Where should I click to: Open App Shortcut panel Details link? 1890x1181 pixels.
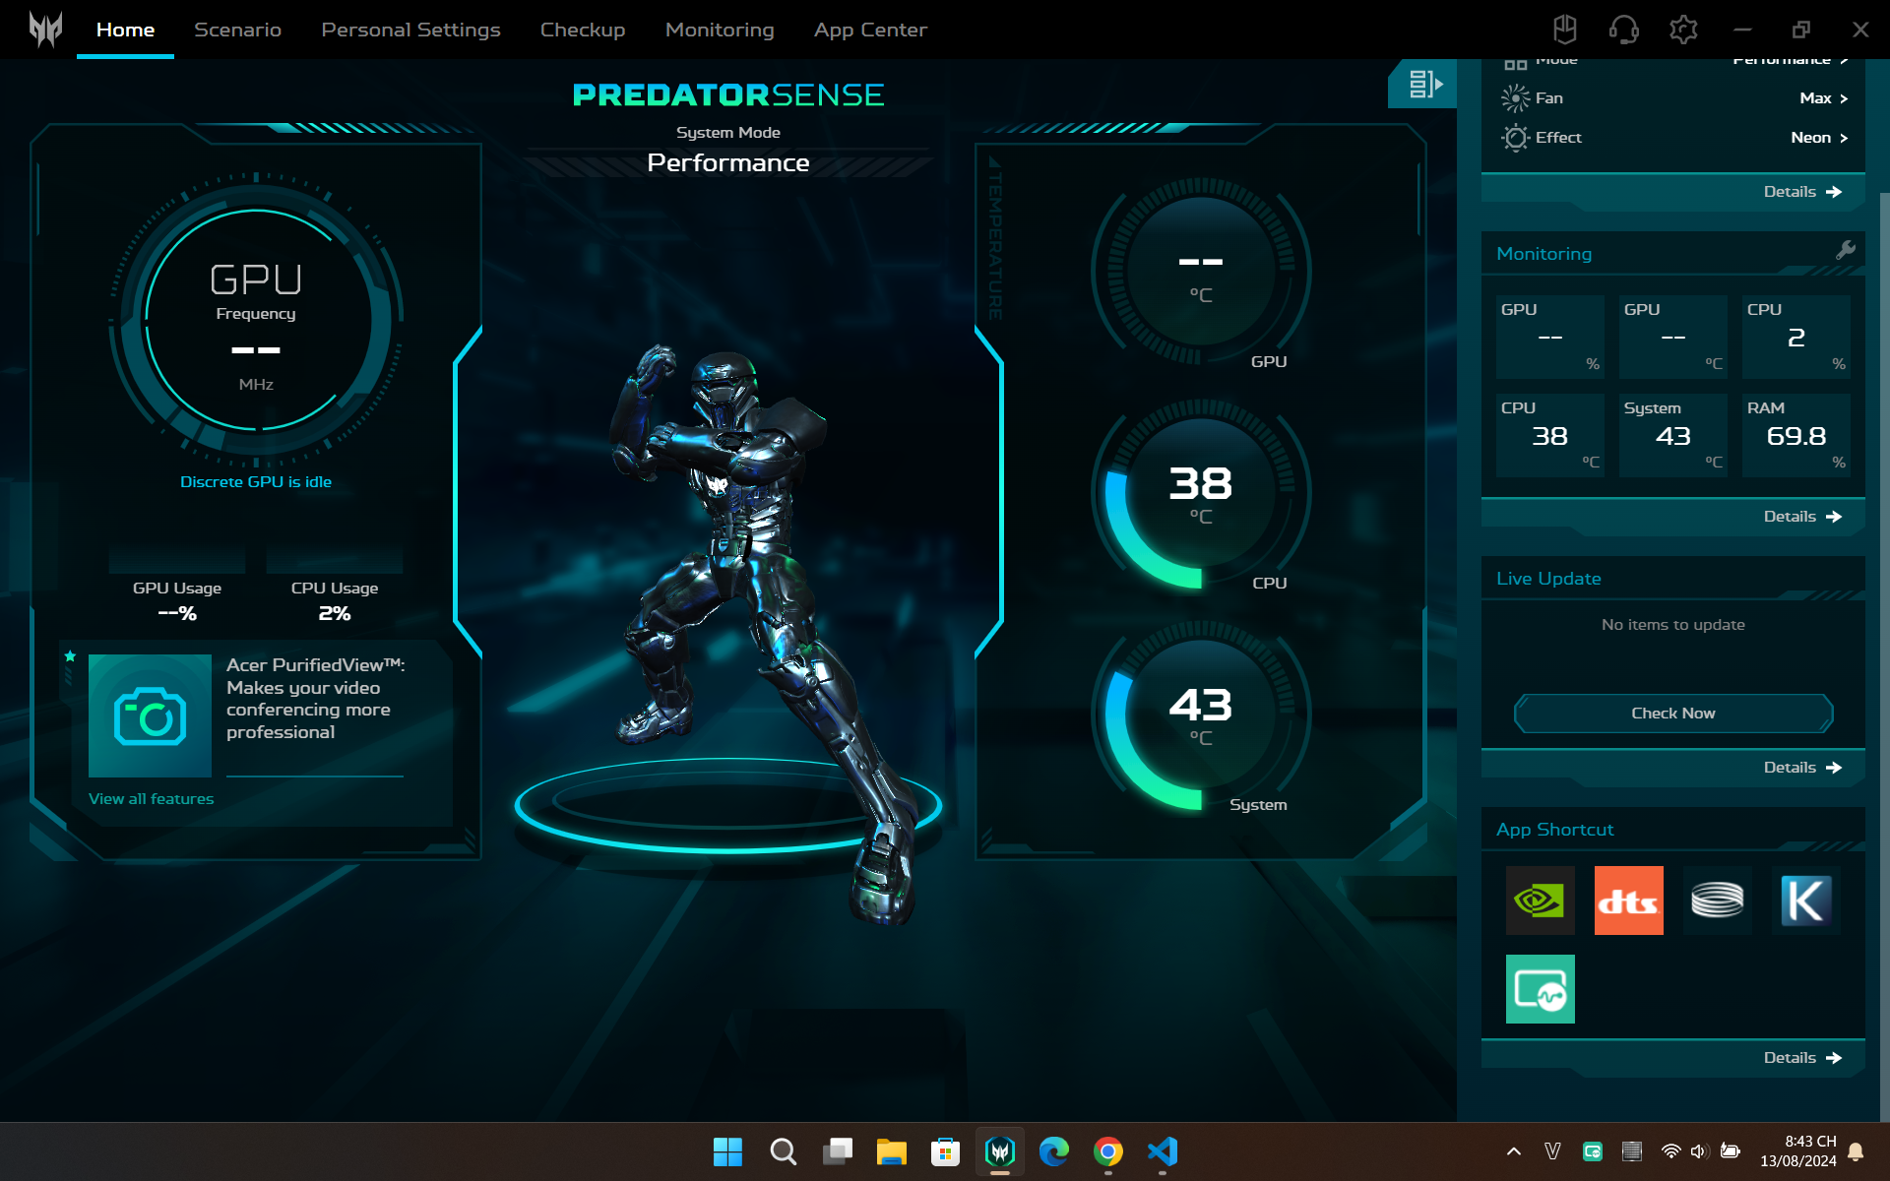[1801, 1058]
